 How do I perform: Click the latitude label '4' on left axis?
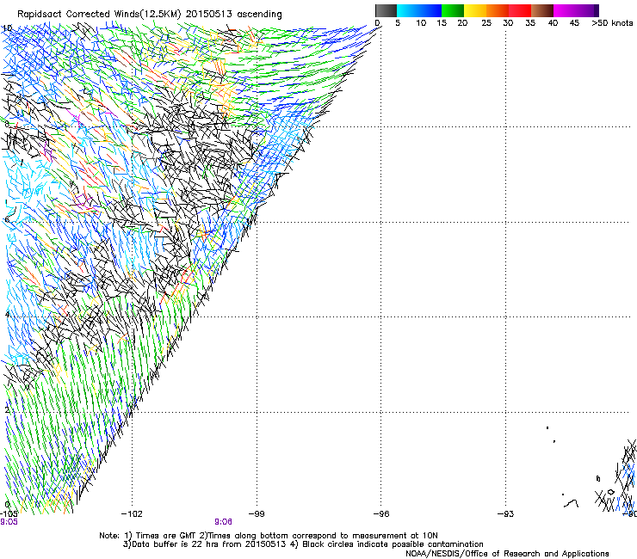point(7,315)
